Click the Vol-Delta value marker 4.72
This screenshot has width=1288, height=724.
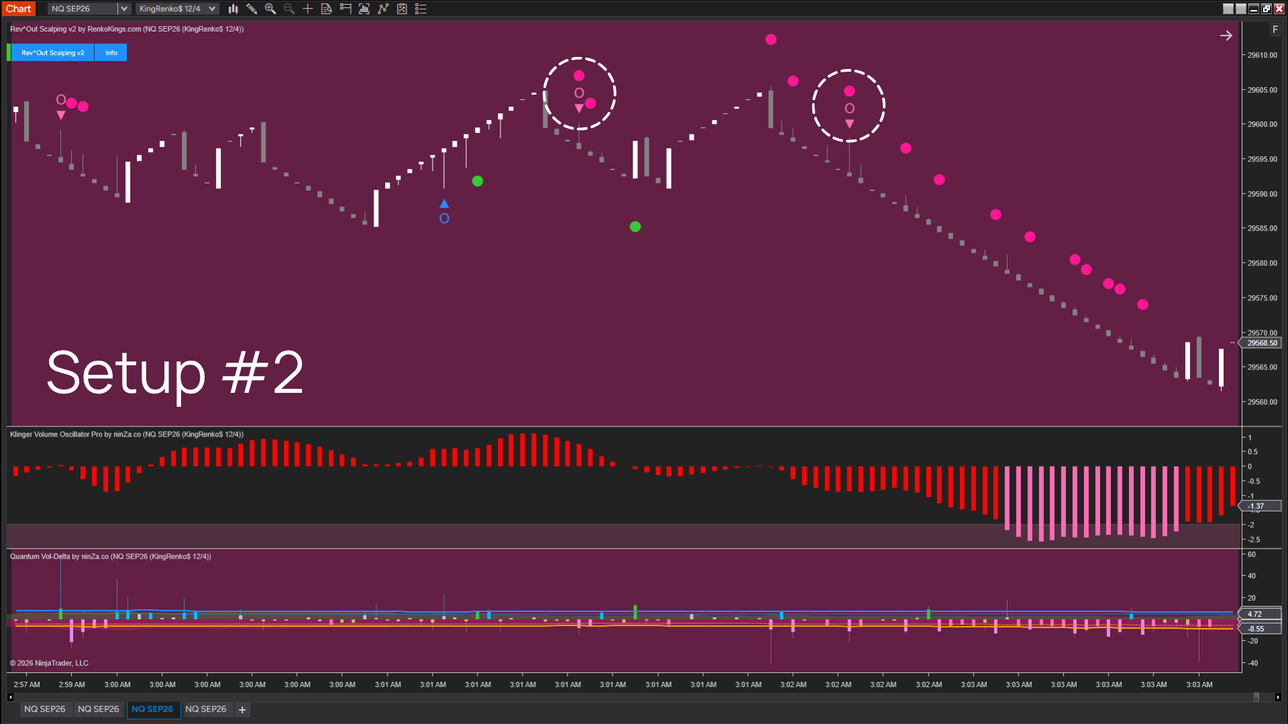[x=1260, y=614]
